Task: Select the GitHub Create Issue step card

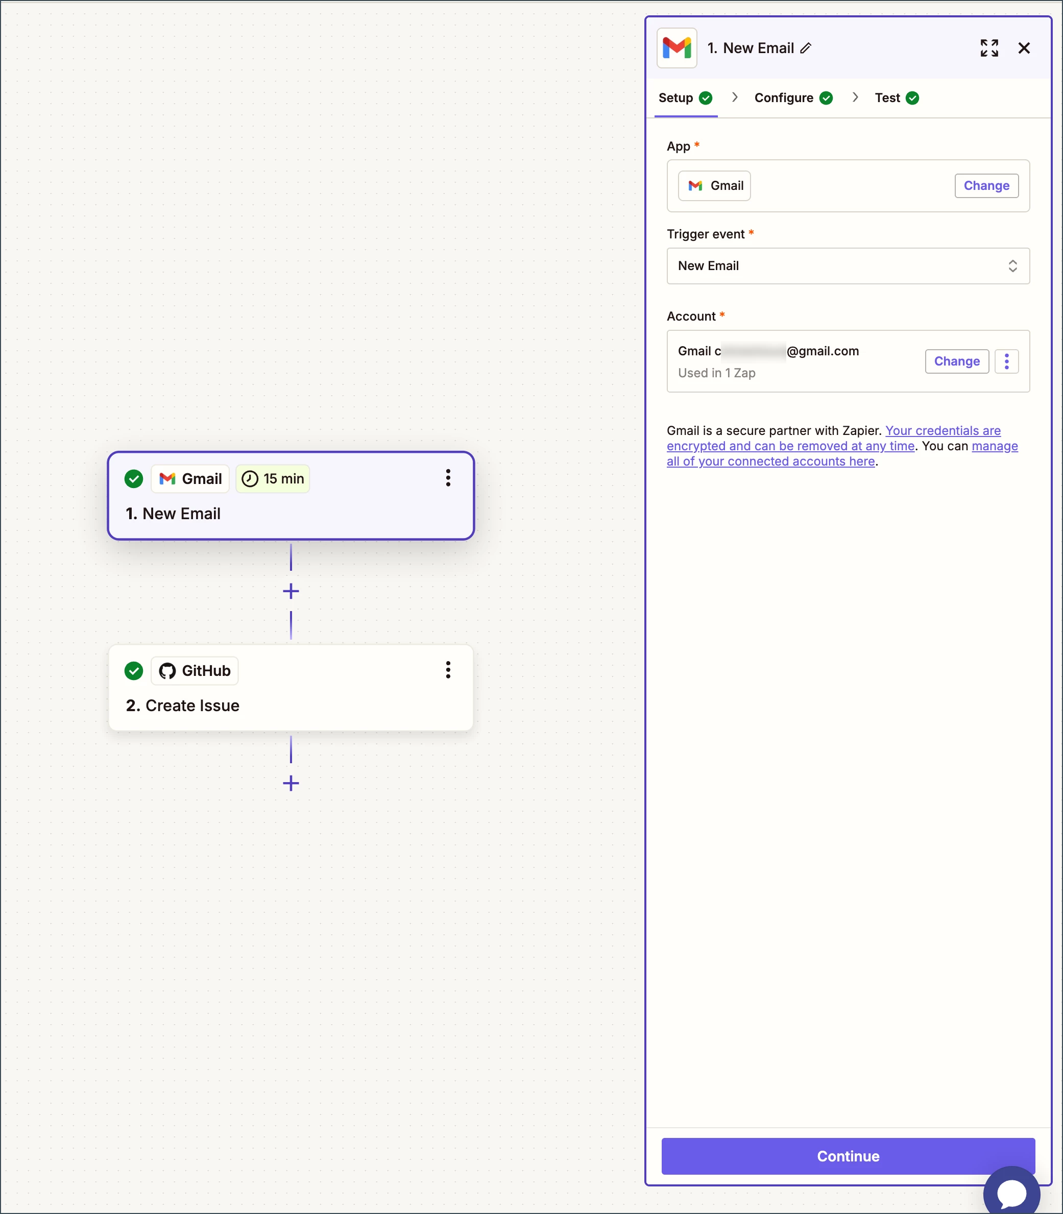Action: click(291, 687)
